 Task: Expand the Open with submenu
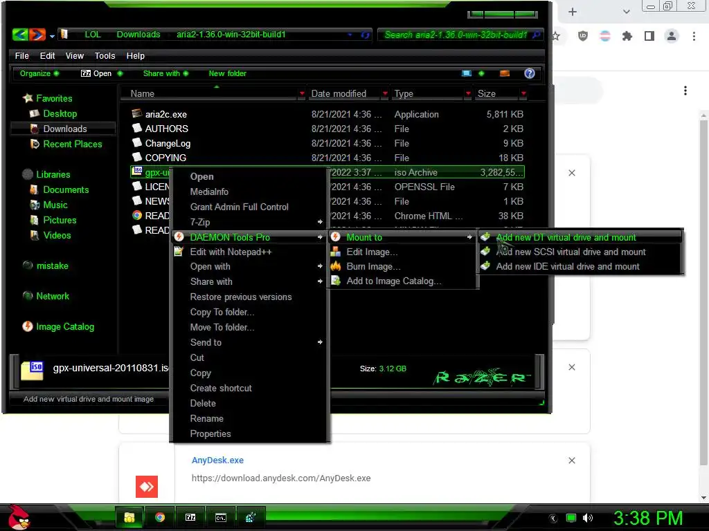(x=249, y=266)
